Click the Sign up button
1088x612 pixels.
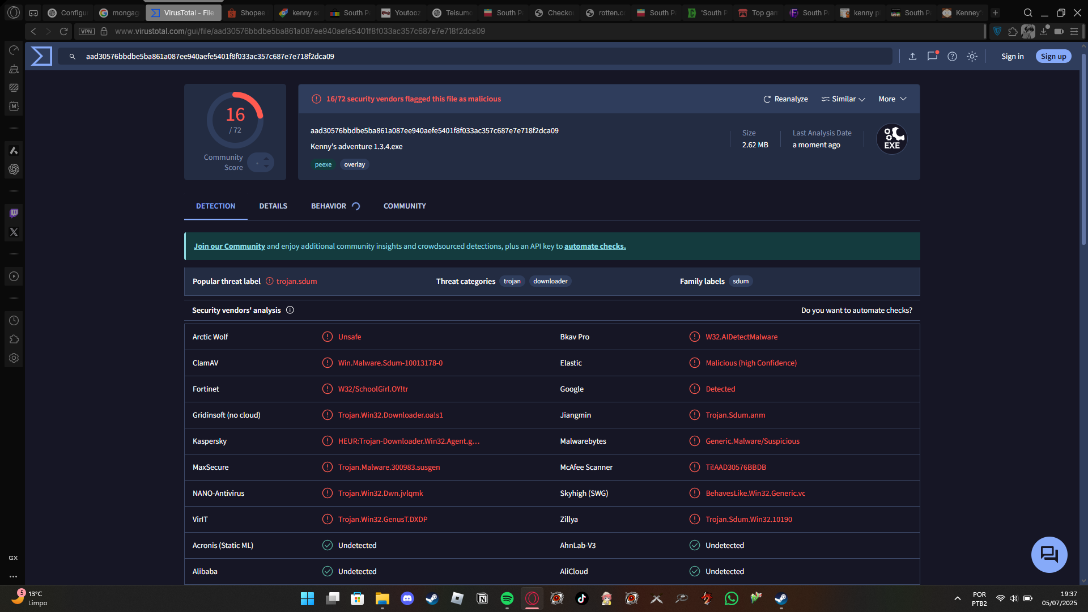(1053, 56)
